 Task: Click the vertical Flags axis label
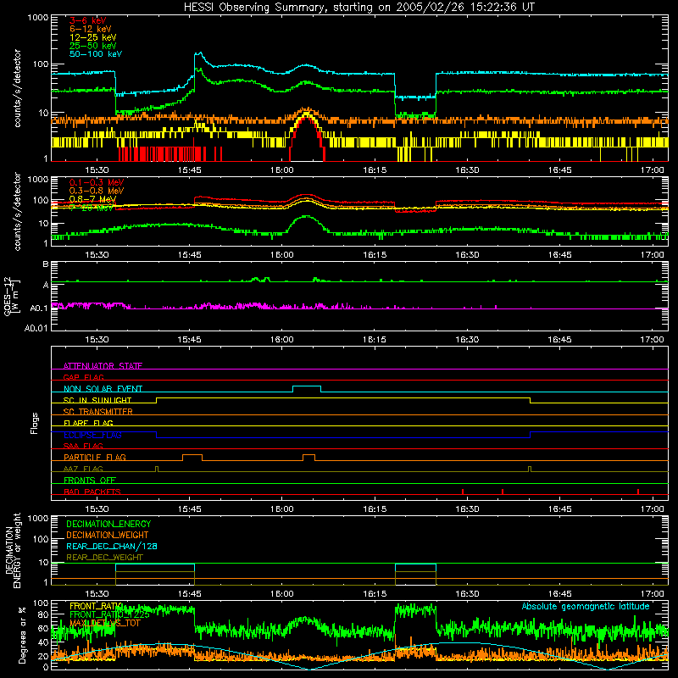click(34, 423)
